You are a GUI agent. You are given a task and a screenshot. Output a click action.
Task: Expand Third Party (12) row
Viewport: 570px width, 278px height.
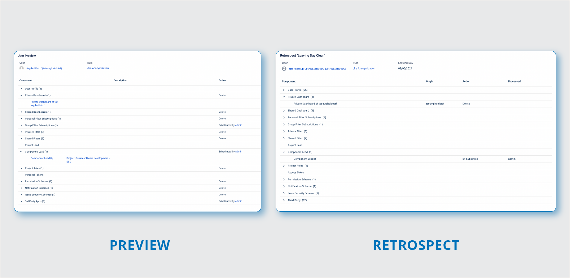(x=284, y=200)
